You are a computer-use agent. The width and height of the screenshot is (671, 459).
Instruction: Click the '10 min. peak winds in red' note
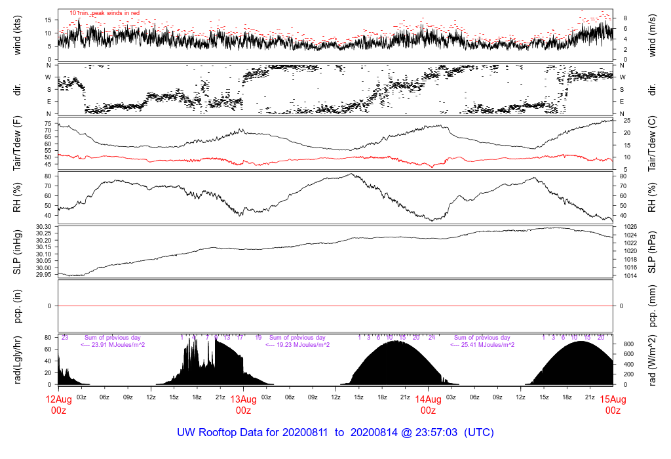pos(104,13)
